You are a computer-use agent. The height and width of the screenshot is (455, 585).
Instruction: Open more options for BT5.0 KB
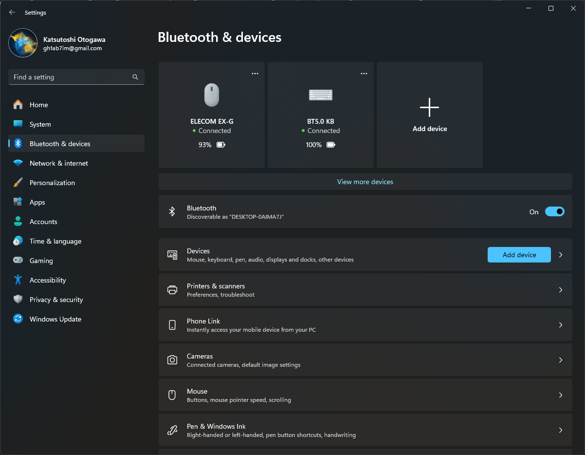point(364,74)
